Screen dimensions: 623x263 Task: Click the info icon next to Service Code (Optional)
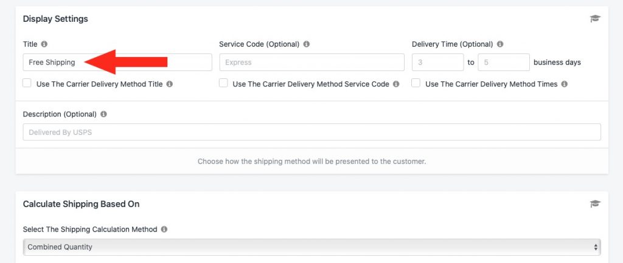coord(307,44)
